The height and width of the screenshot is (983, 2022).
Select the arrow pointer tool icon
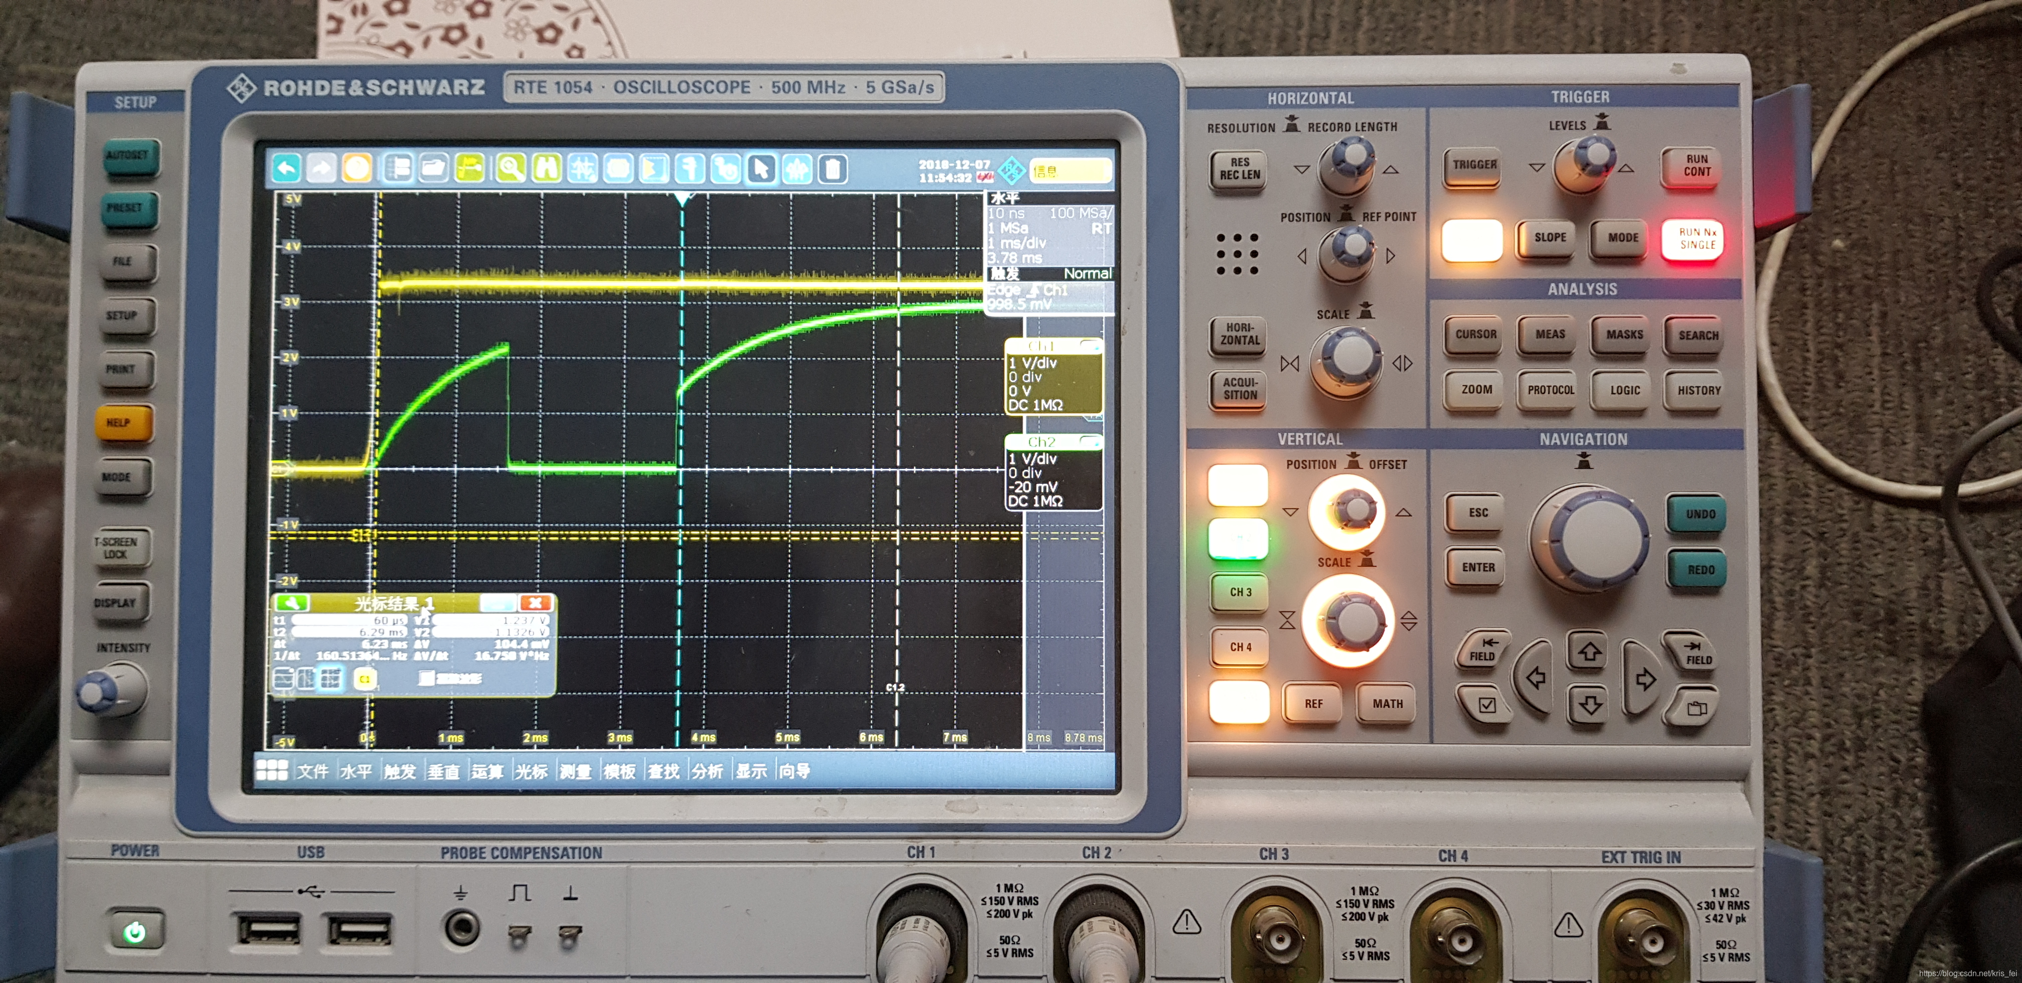tap(761, 168)
